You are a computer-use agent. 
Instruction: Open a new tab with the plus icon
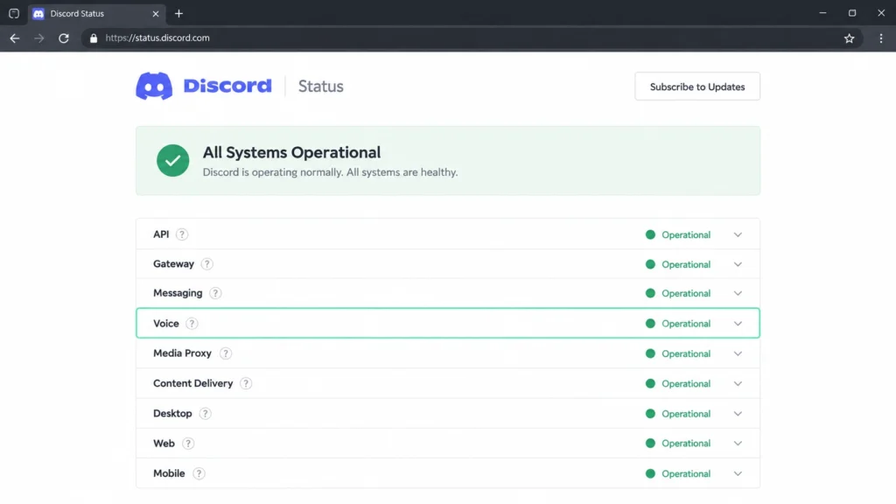(178, 13)
